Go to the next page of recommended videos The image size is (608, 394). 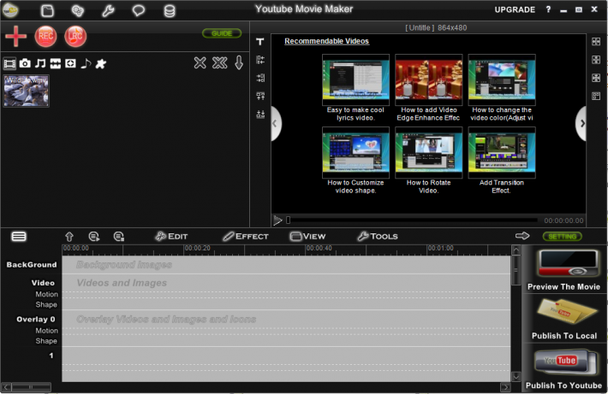coord(581,123)
